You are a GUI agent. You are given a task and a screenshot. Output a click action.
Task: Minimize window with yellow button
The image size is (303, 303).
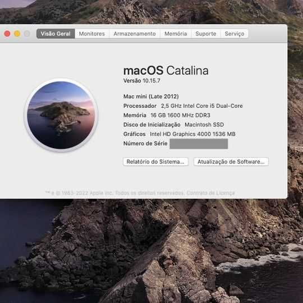tap(17, 34)
